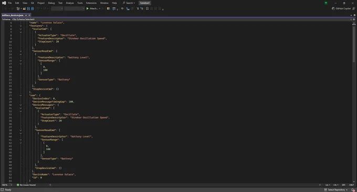Screen dimensions: 357x192
Task: Open Select Repository in status bar
Action: pos(336,190)
